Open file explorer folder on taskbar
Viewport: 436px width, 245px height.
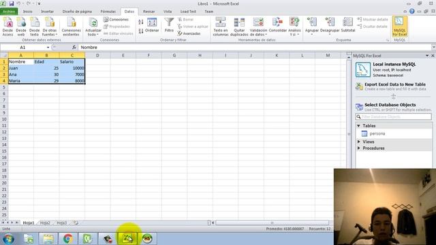[x=48, y=239]
